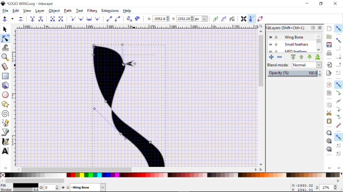Convert stroke to path icon
Screen dimensions: 343x192
pyautogui.click(x=138, y=19)
